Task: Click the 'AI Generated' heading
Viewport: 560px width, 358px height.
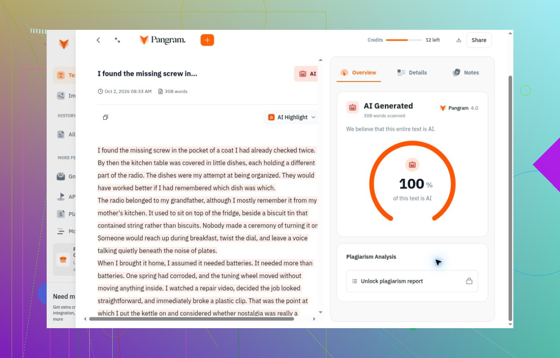Action: [388, 106]
